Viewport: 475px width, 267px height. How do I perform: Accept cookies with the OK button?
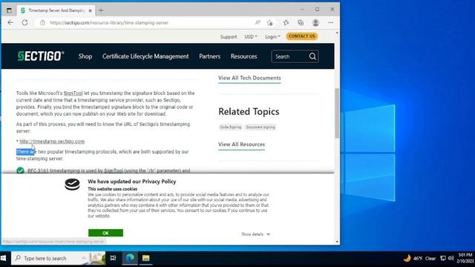105,233
